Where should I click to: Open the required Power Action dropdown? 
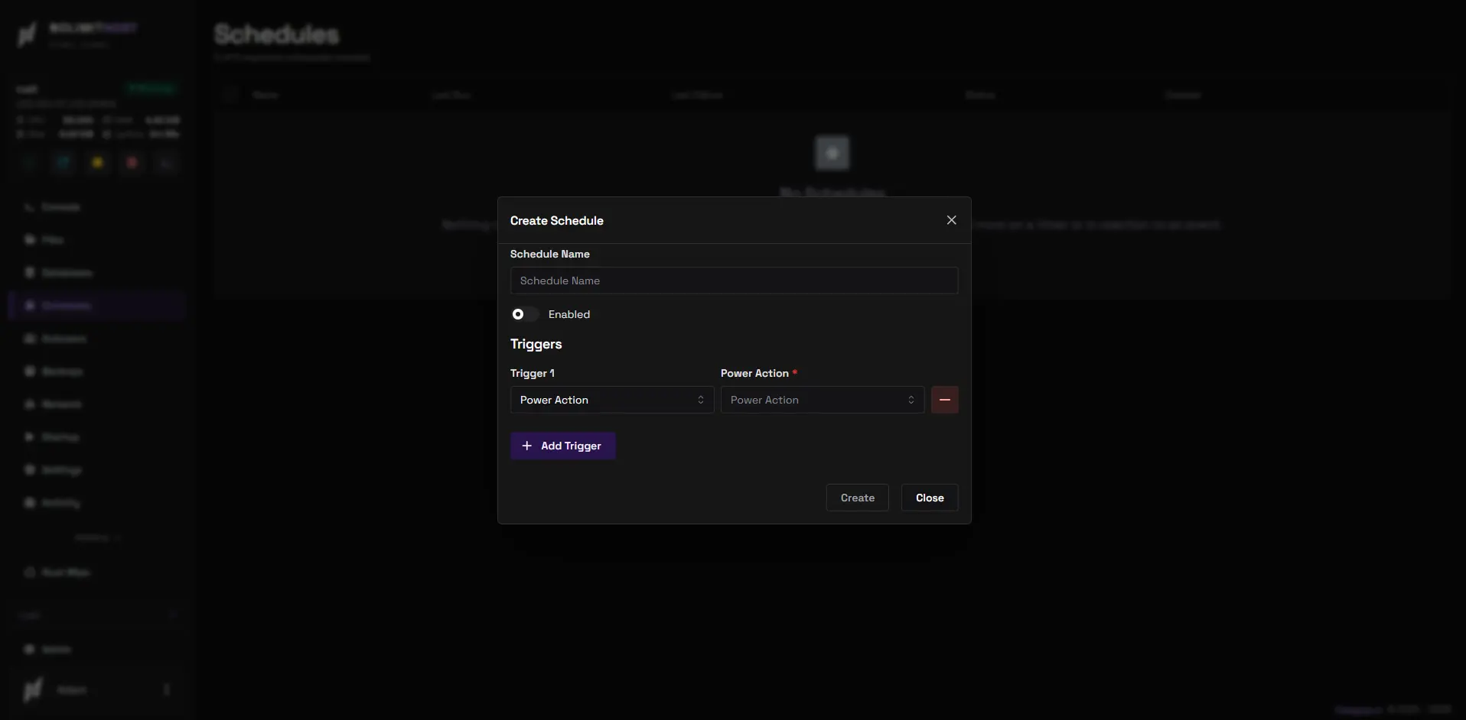[823, 400]
